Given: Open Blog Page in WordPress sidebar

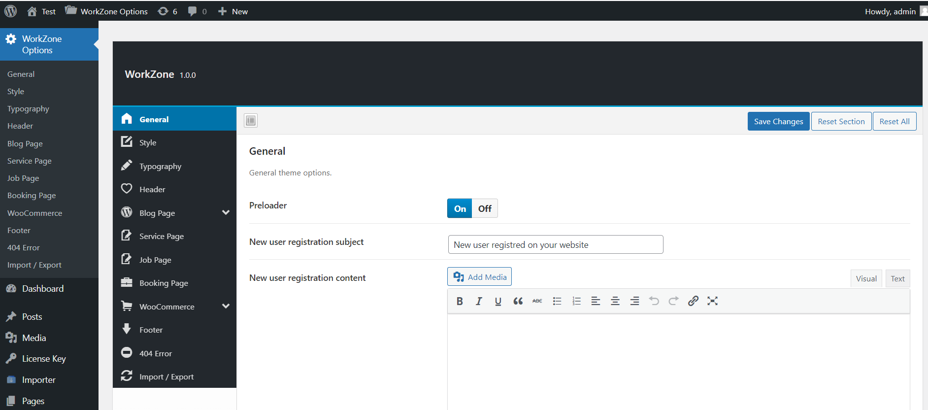Looking at the screenshot, I should point(25,143).
